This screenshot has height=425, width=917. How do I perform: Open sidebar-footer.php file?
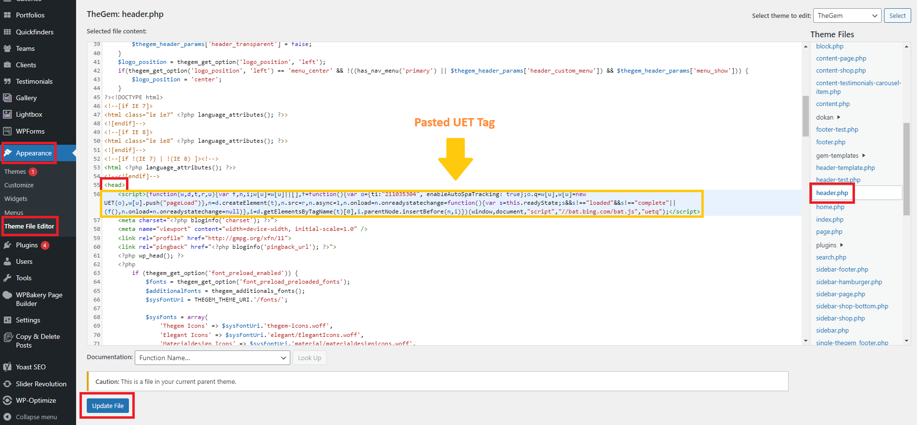[x=842, y=270]
